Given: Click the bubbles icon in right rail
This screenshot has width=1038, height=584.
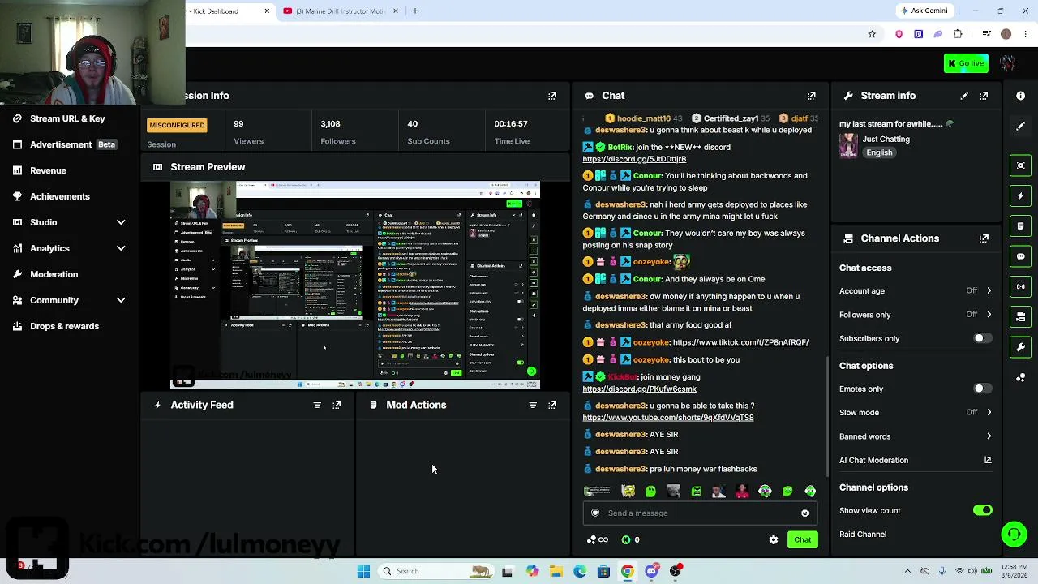Looking at the screenshot, I should (1020, 378).
